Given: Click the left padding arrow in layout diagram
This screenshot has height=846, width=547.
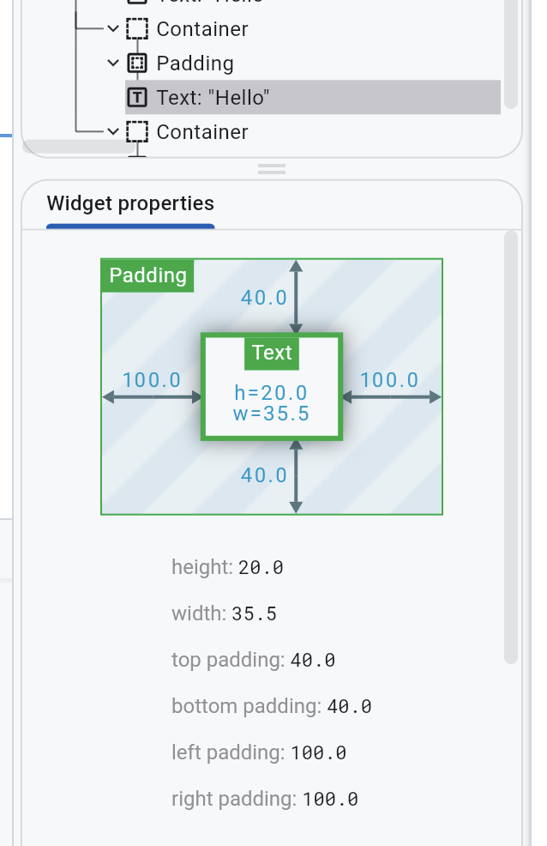Looking at the screenshot, I should 152,397.
